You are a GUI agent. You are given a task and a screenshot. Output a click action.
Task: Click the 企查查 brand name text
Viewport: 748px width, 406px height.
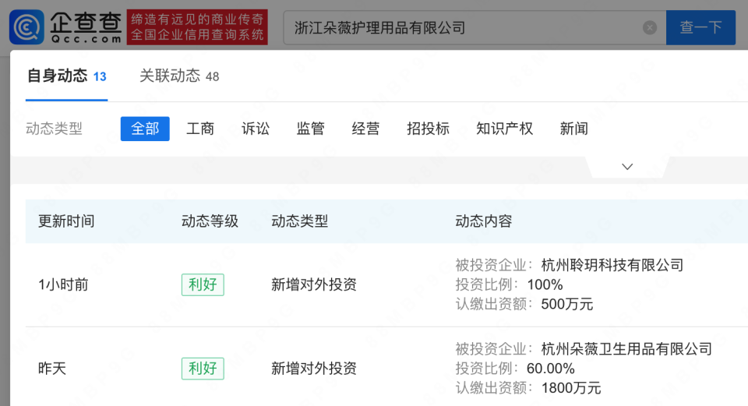click(86, 22)
